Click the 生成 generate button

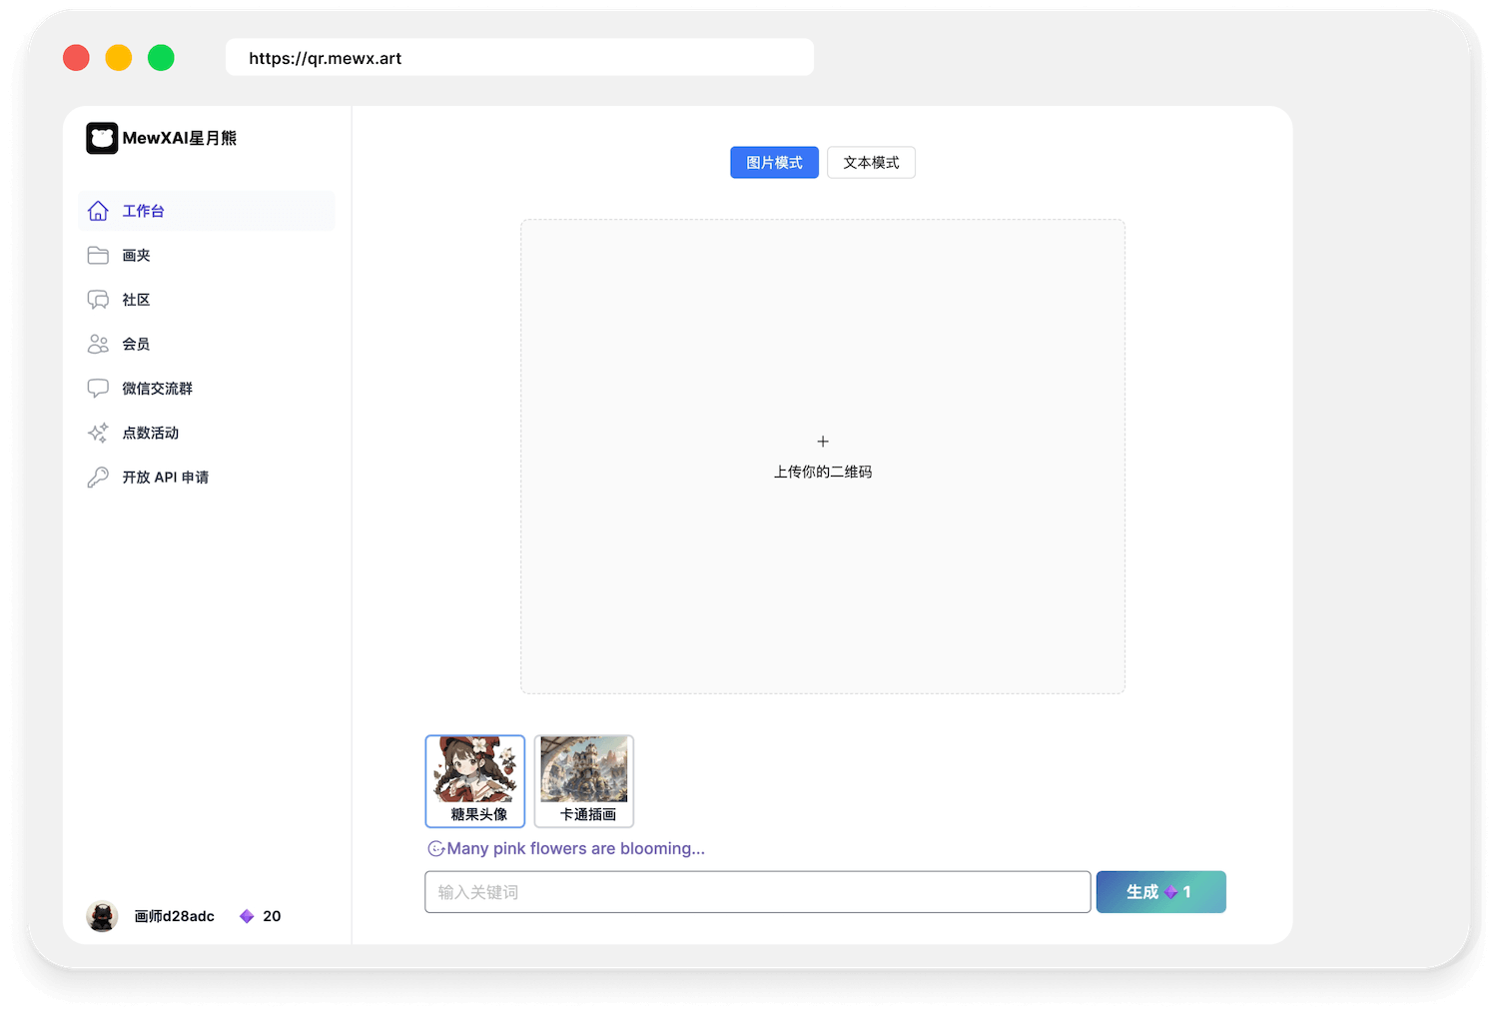coord(1160,891)
